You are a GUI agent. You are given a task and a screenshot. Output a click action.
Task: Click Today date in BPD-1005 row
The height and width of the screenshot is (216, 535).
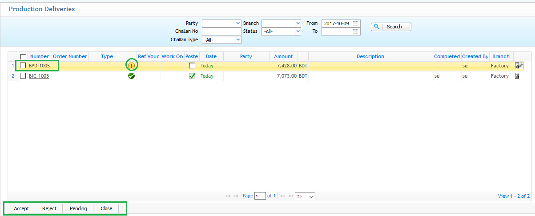(x=207, y=66)
